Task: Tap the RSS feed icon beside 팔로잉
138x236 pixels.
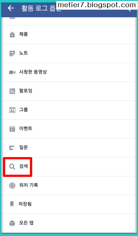Action: 12,91
